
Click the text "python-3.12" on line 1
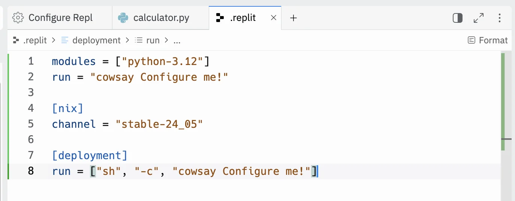tap(162, 61)
